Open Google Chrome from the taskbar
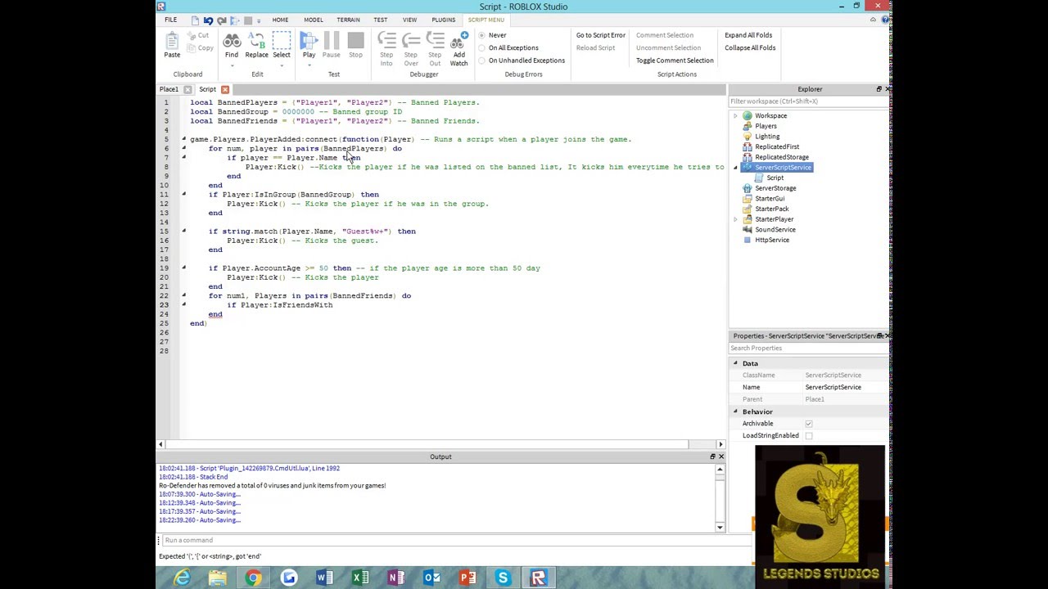The image size is (1048, 589). 253,578
